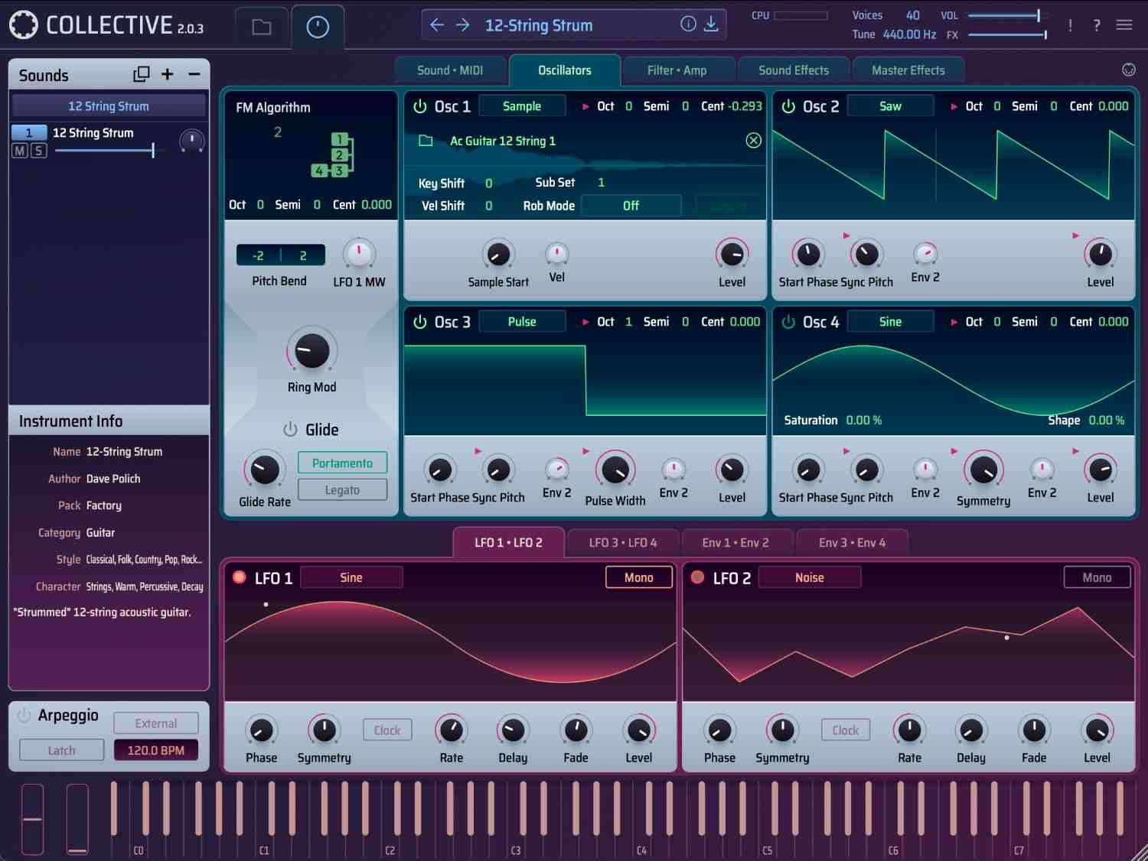
Task: Open the hamburger main menu
Action: (1124, 25)
